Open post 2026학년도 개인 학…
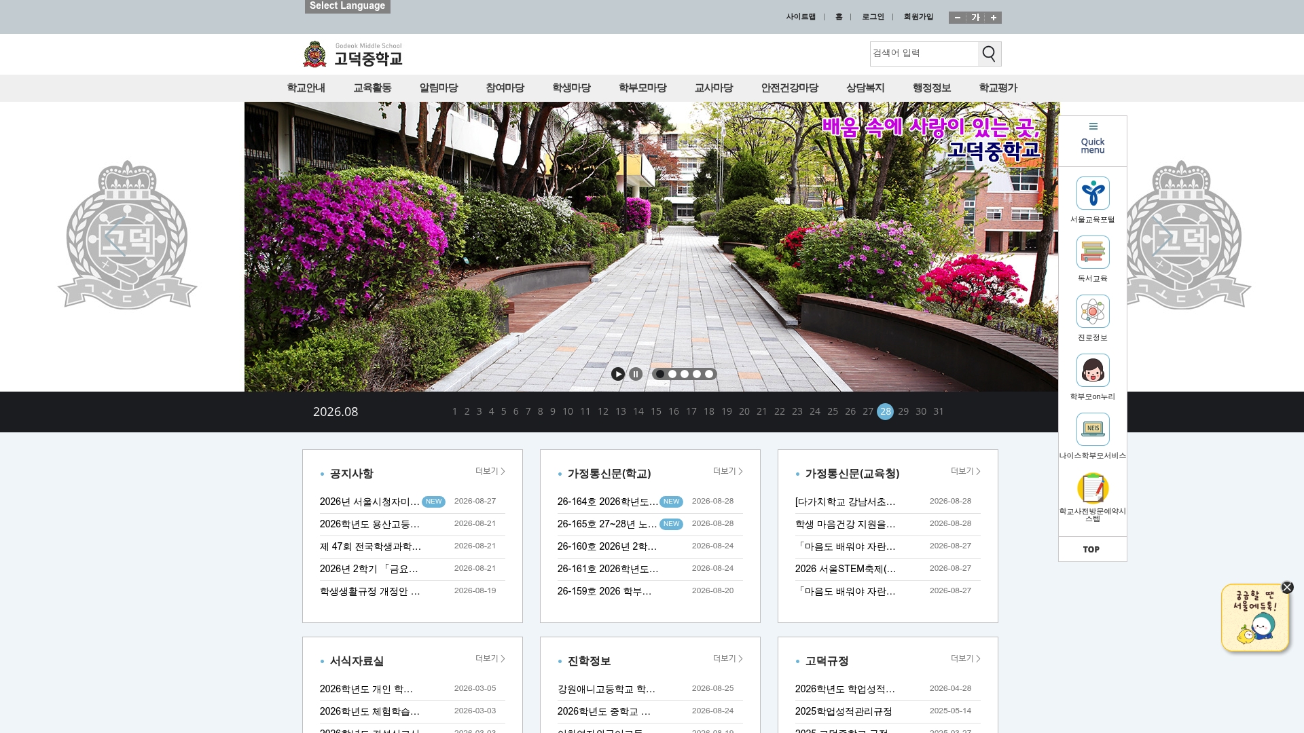This screenshot has width=1304, height=733. click(x=366, y=690)
